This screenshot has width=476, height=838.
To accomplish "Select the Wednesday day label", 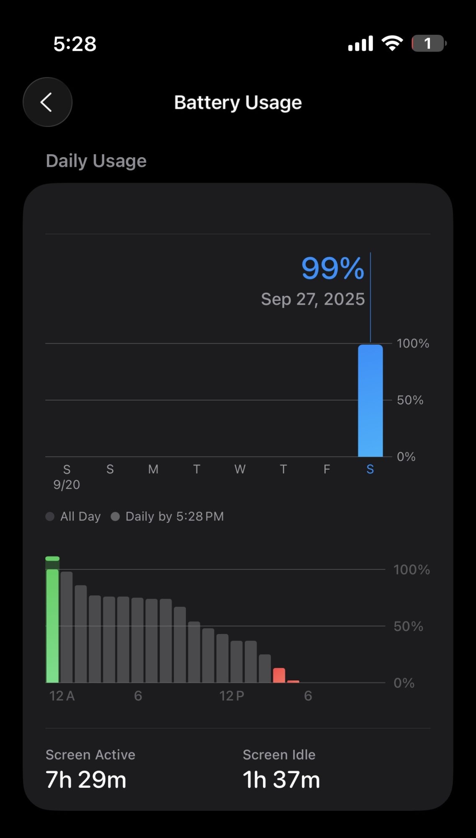I will 240,469.
